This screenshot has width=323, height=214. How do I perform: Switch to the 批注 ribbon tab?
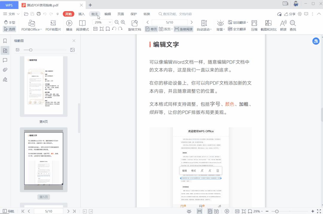pyautogui.click(x=95, y=14)
